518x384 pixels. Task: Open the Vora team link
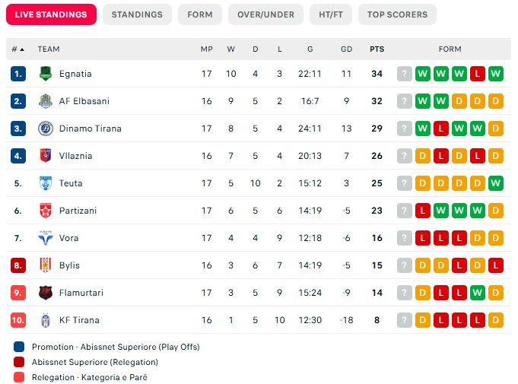(68, 238)
